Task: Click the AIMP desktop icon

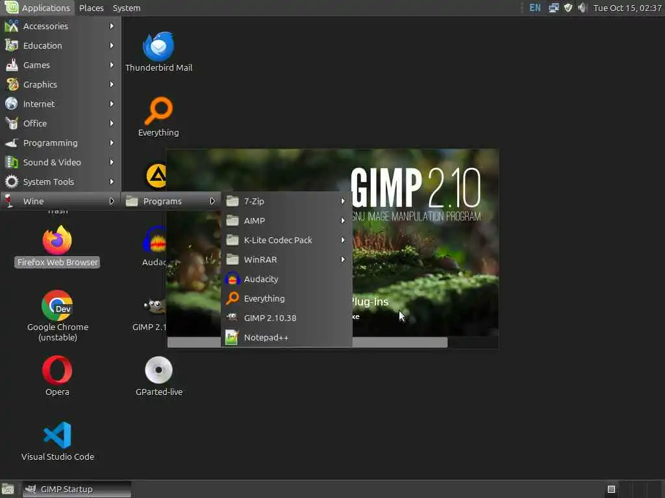Action: pos(156,175)
